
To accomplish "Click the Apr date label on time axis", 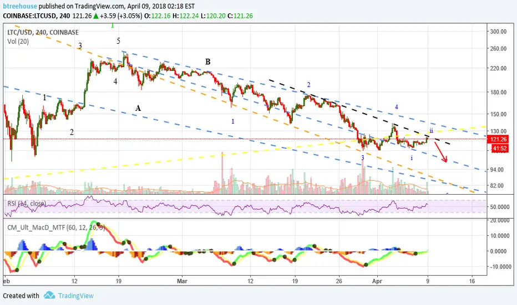I will tap(377, 281).
